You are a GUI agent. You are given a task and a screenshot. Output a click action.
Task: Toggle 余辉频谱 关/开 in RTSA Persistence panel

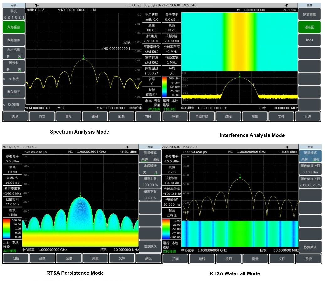(x=149, y=169)
